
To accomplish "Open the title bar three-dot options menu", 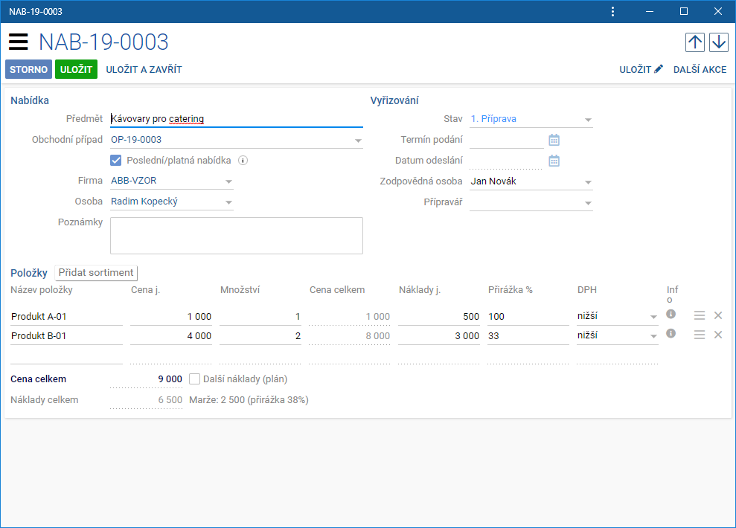I will point(612,12).
